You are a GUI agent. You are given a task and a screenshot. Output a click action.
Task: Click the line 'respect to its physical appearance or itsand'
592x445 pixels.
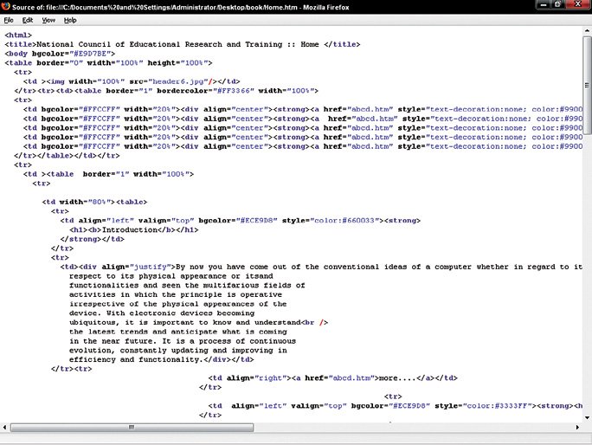click(171, 276)
